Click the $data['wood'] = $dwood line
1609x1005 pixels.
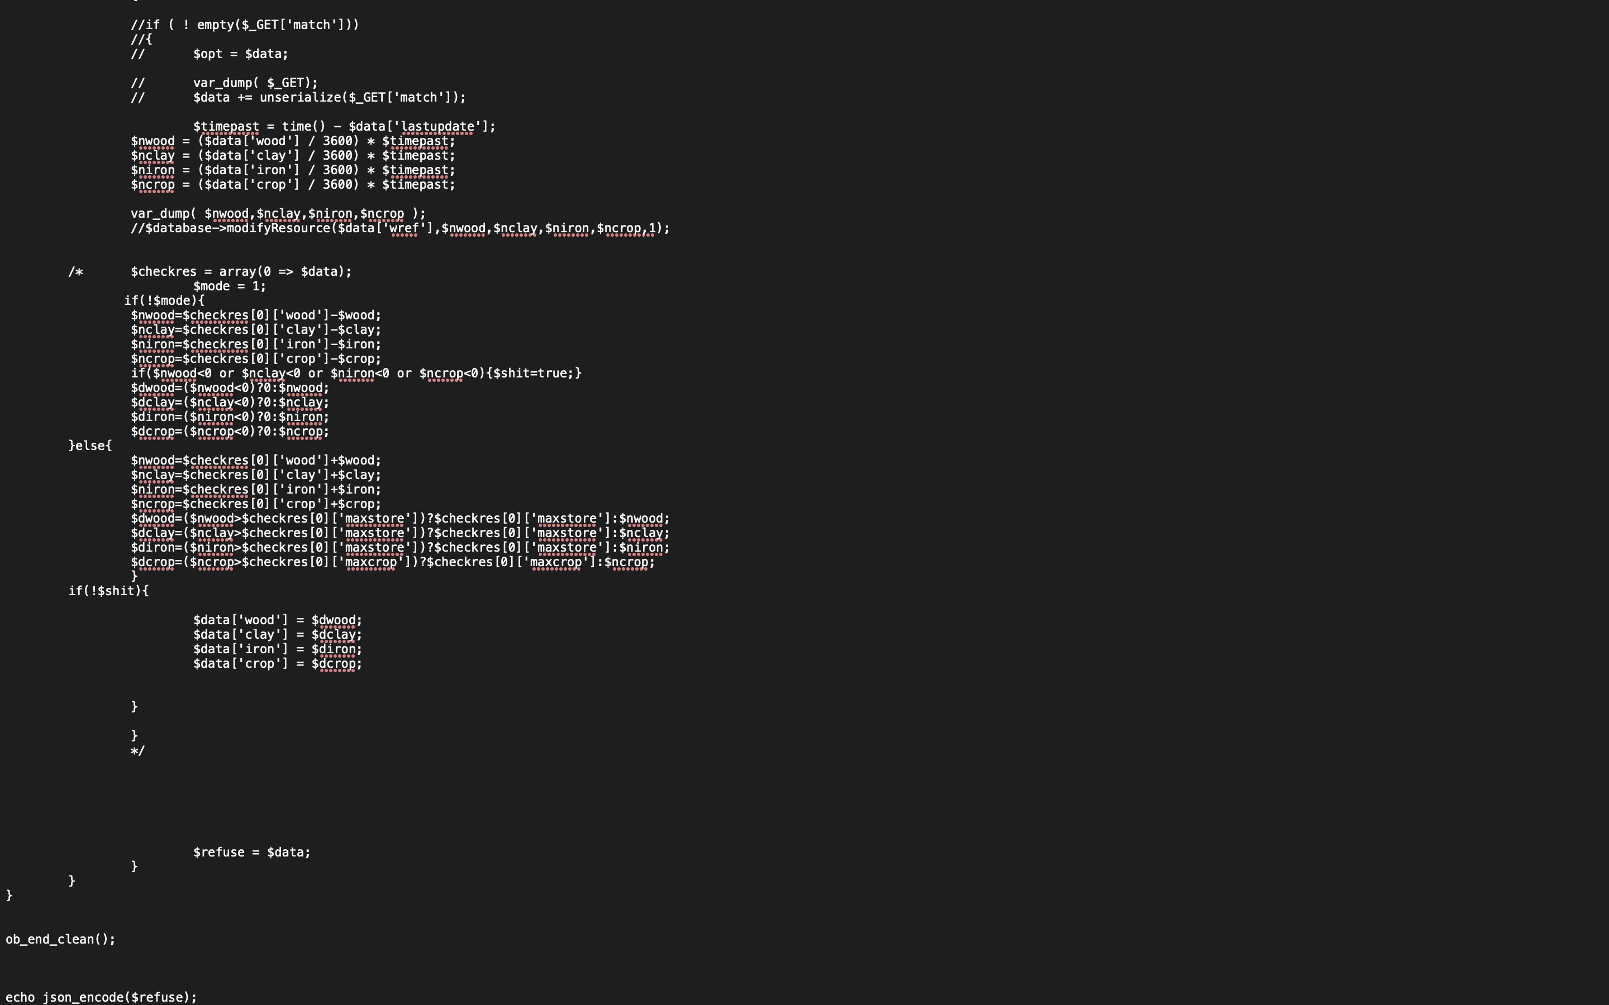[277, 620]
